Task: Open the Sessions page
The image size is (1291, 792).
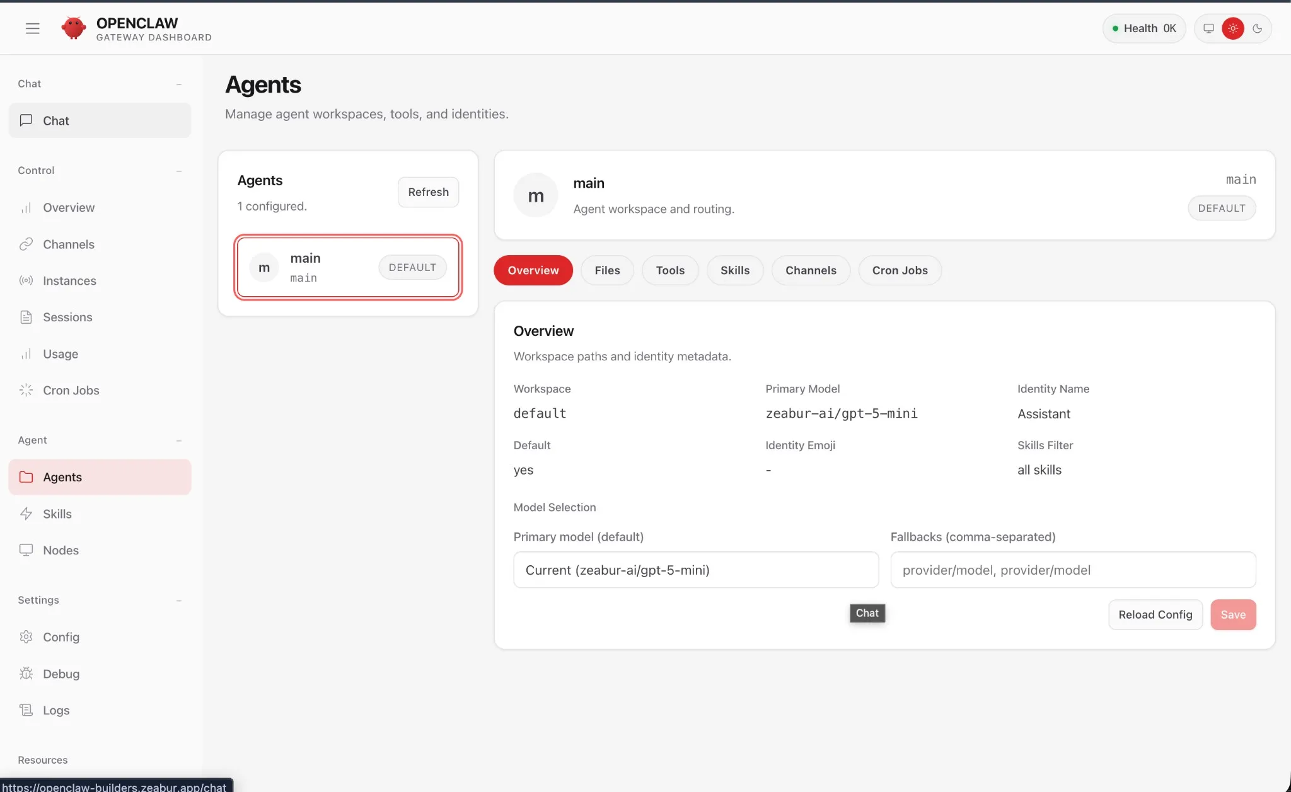Action: coord(100,317)
